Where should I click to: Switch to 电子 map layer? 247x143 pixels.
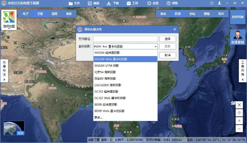[26, 14]
